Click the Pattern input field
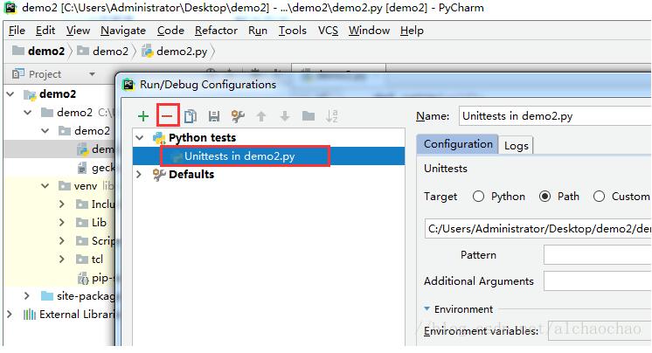The height and width of the screenshot is (353, 652). [x=598, y=254]
